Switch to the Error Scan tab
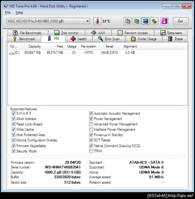Viewport: 195px width, 199px height. pyautogui.click(x=109, y=39)
